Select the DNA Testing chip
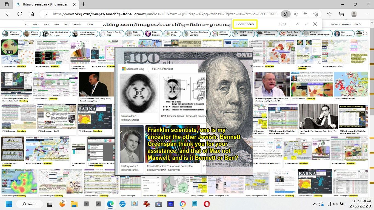Image resolution: width=374 pixels, height=210 pixels. 135,34
